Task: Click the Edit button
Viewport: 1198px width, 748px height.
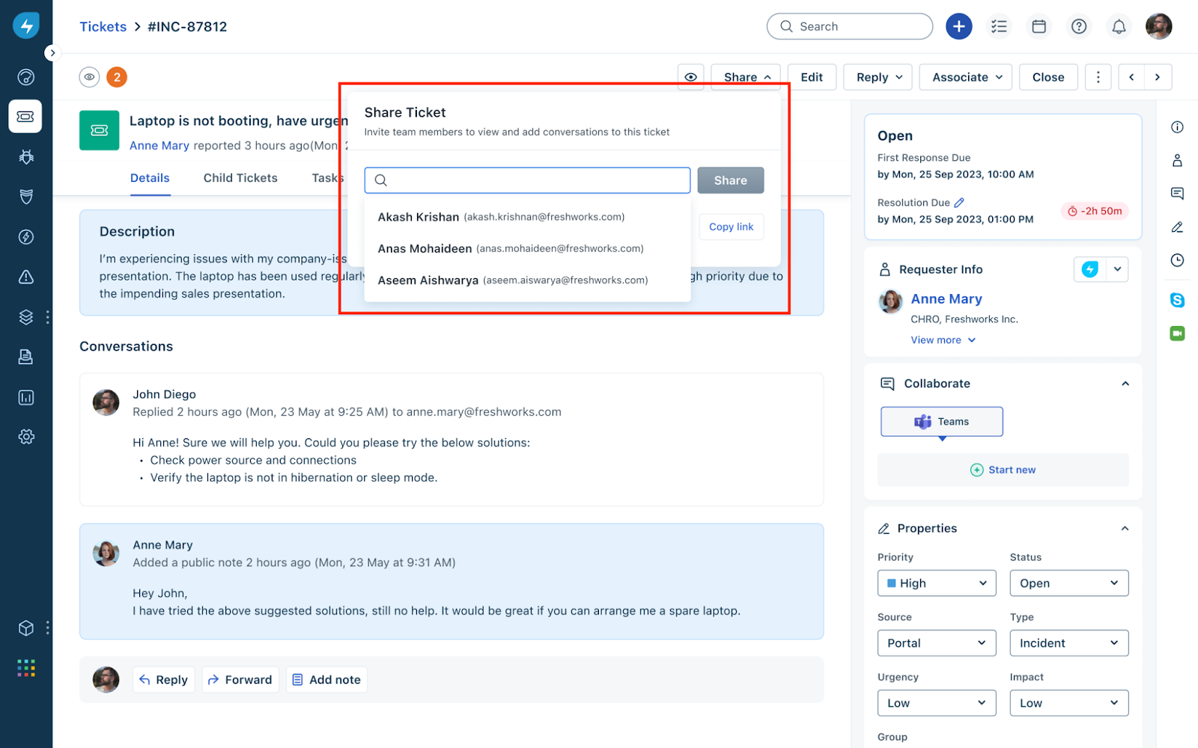Action: coord(812,77)
